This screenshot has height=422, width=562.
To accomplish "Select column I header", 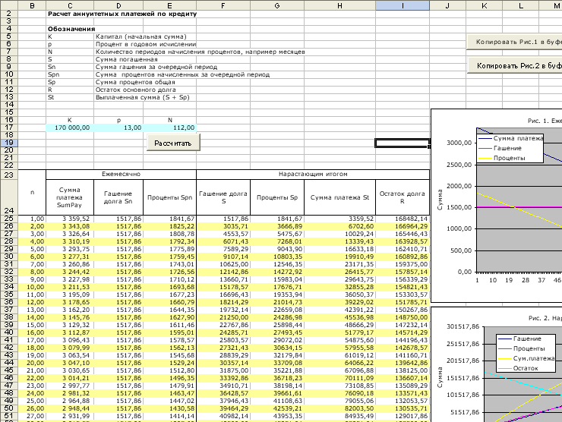I will 403,5.
